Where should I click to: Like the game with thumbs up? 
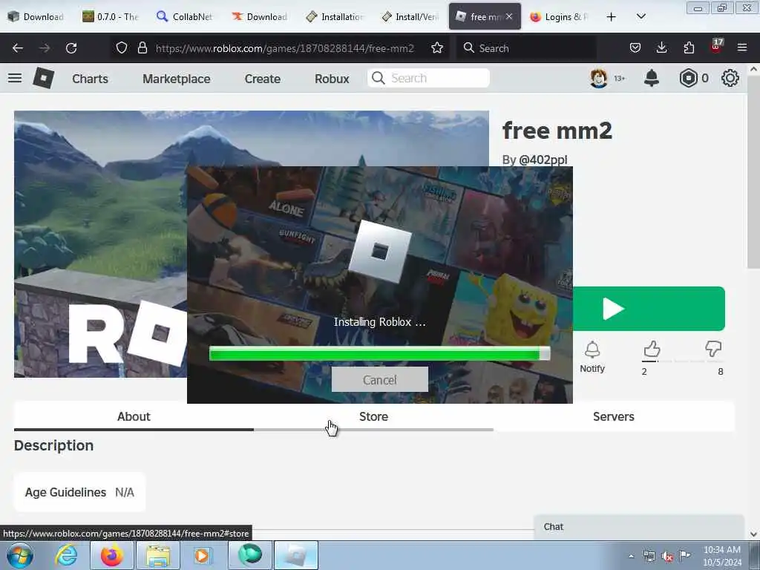[x=652, y=349]
